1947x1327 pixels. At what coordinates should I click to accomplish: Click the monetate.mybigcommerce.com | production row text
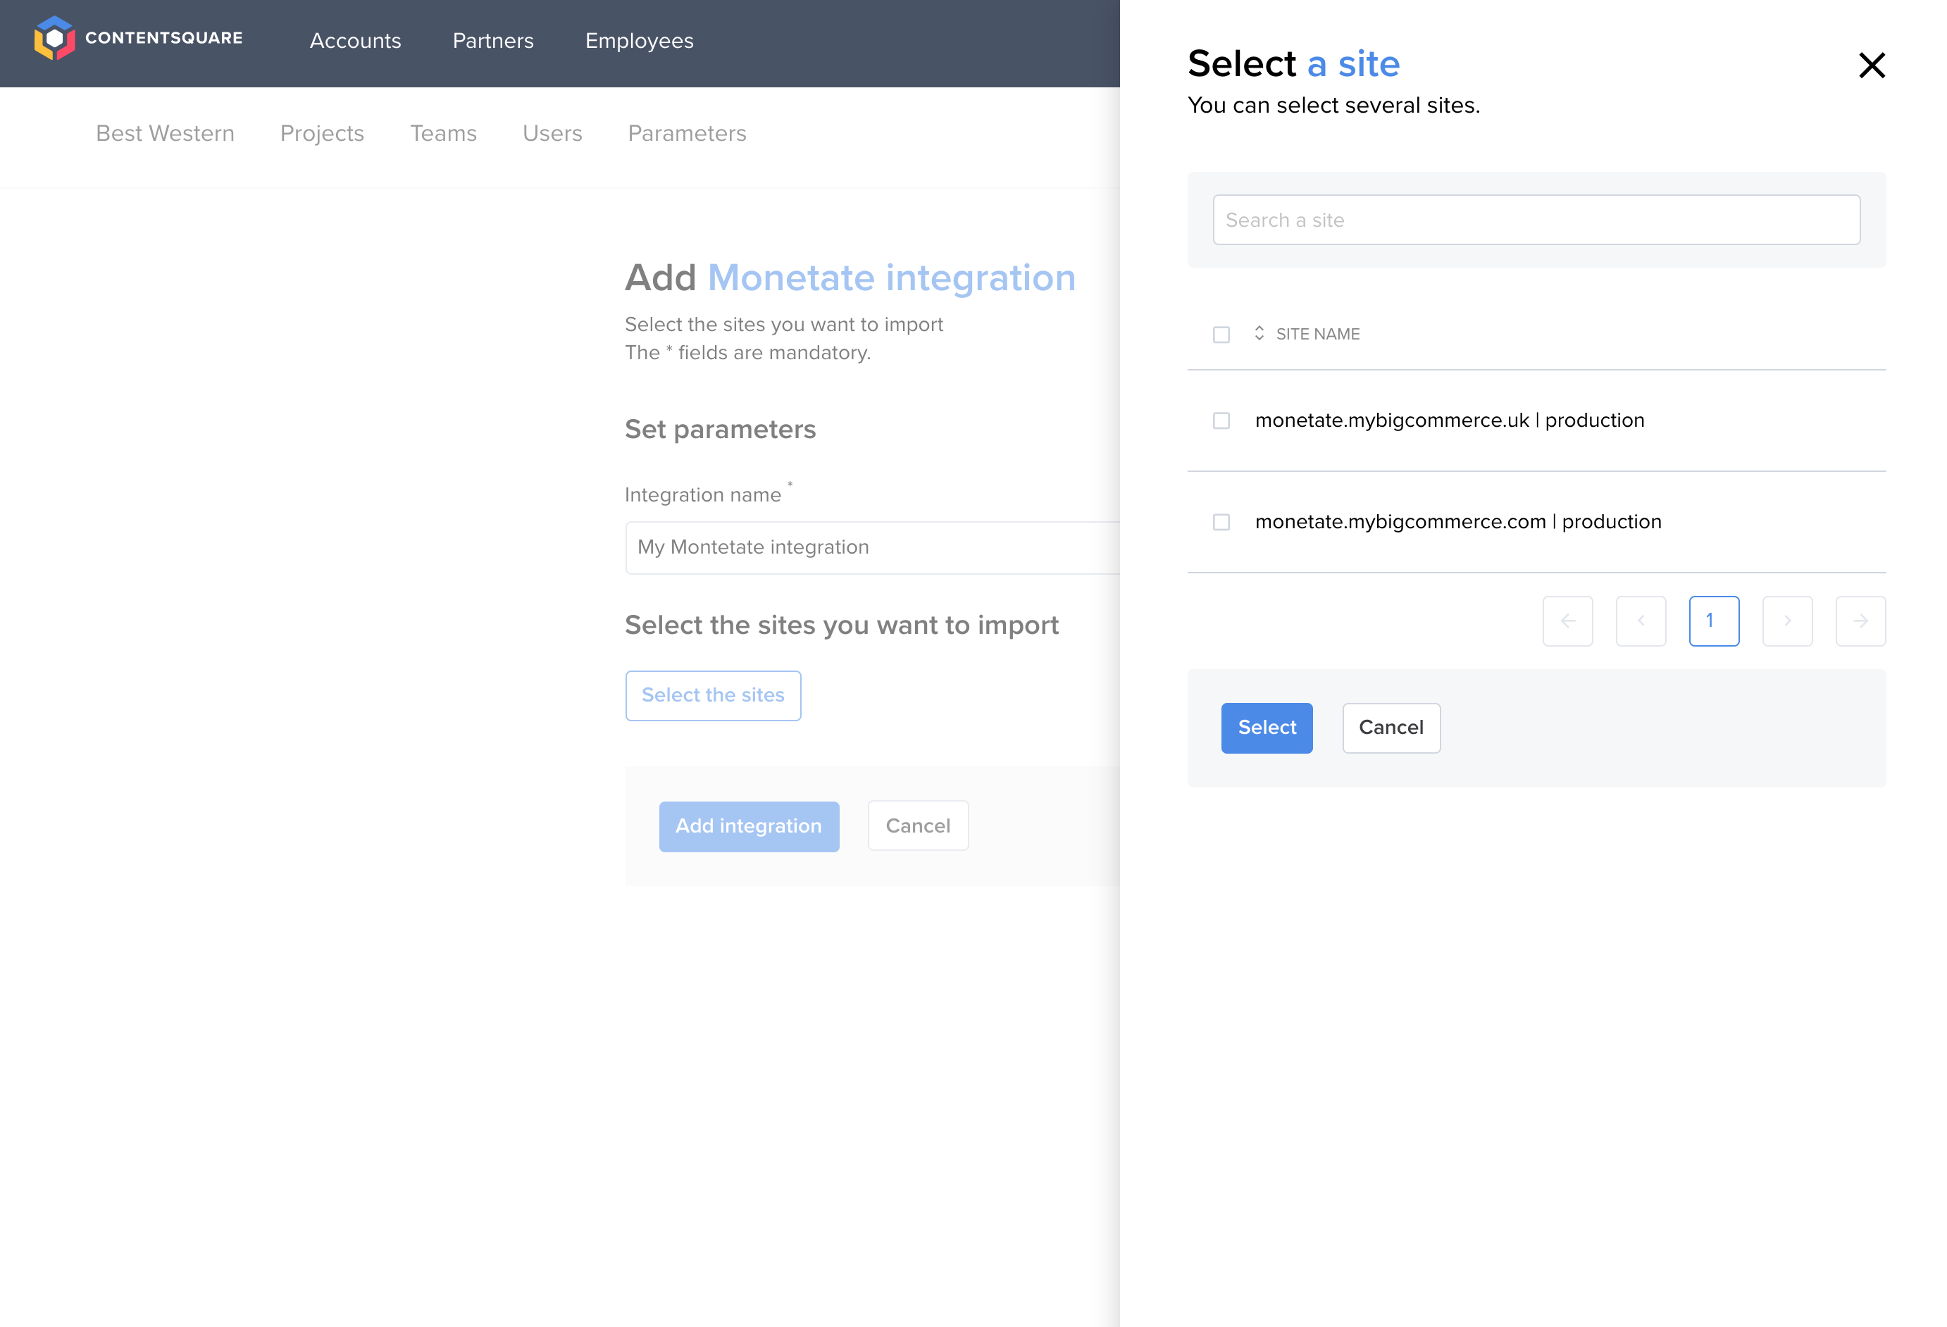coord(1457,522)
